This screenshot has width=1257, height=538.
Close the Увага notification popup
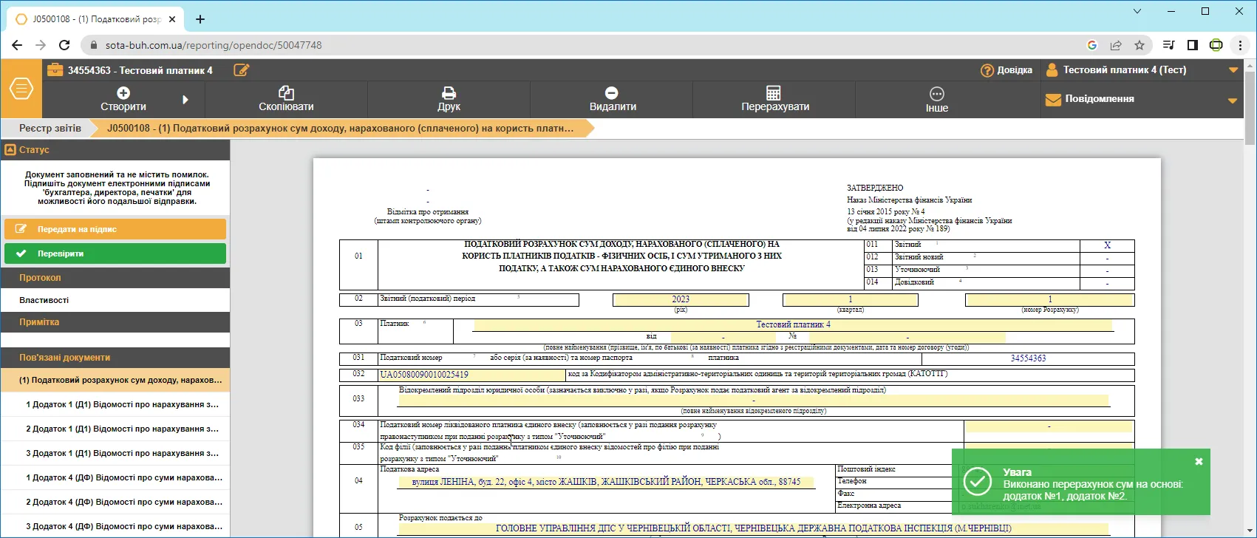coord(1199,461)
